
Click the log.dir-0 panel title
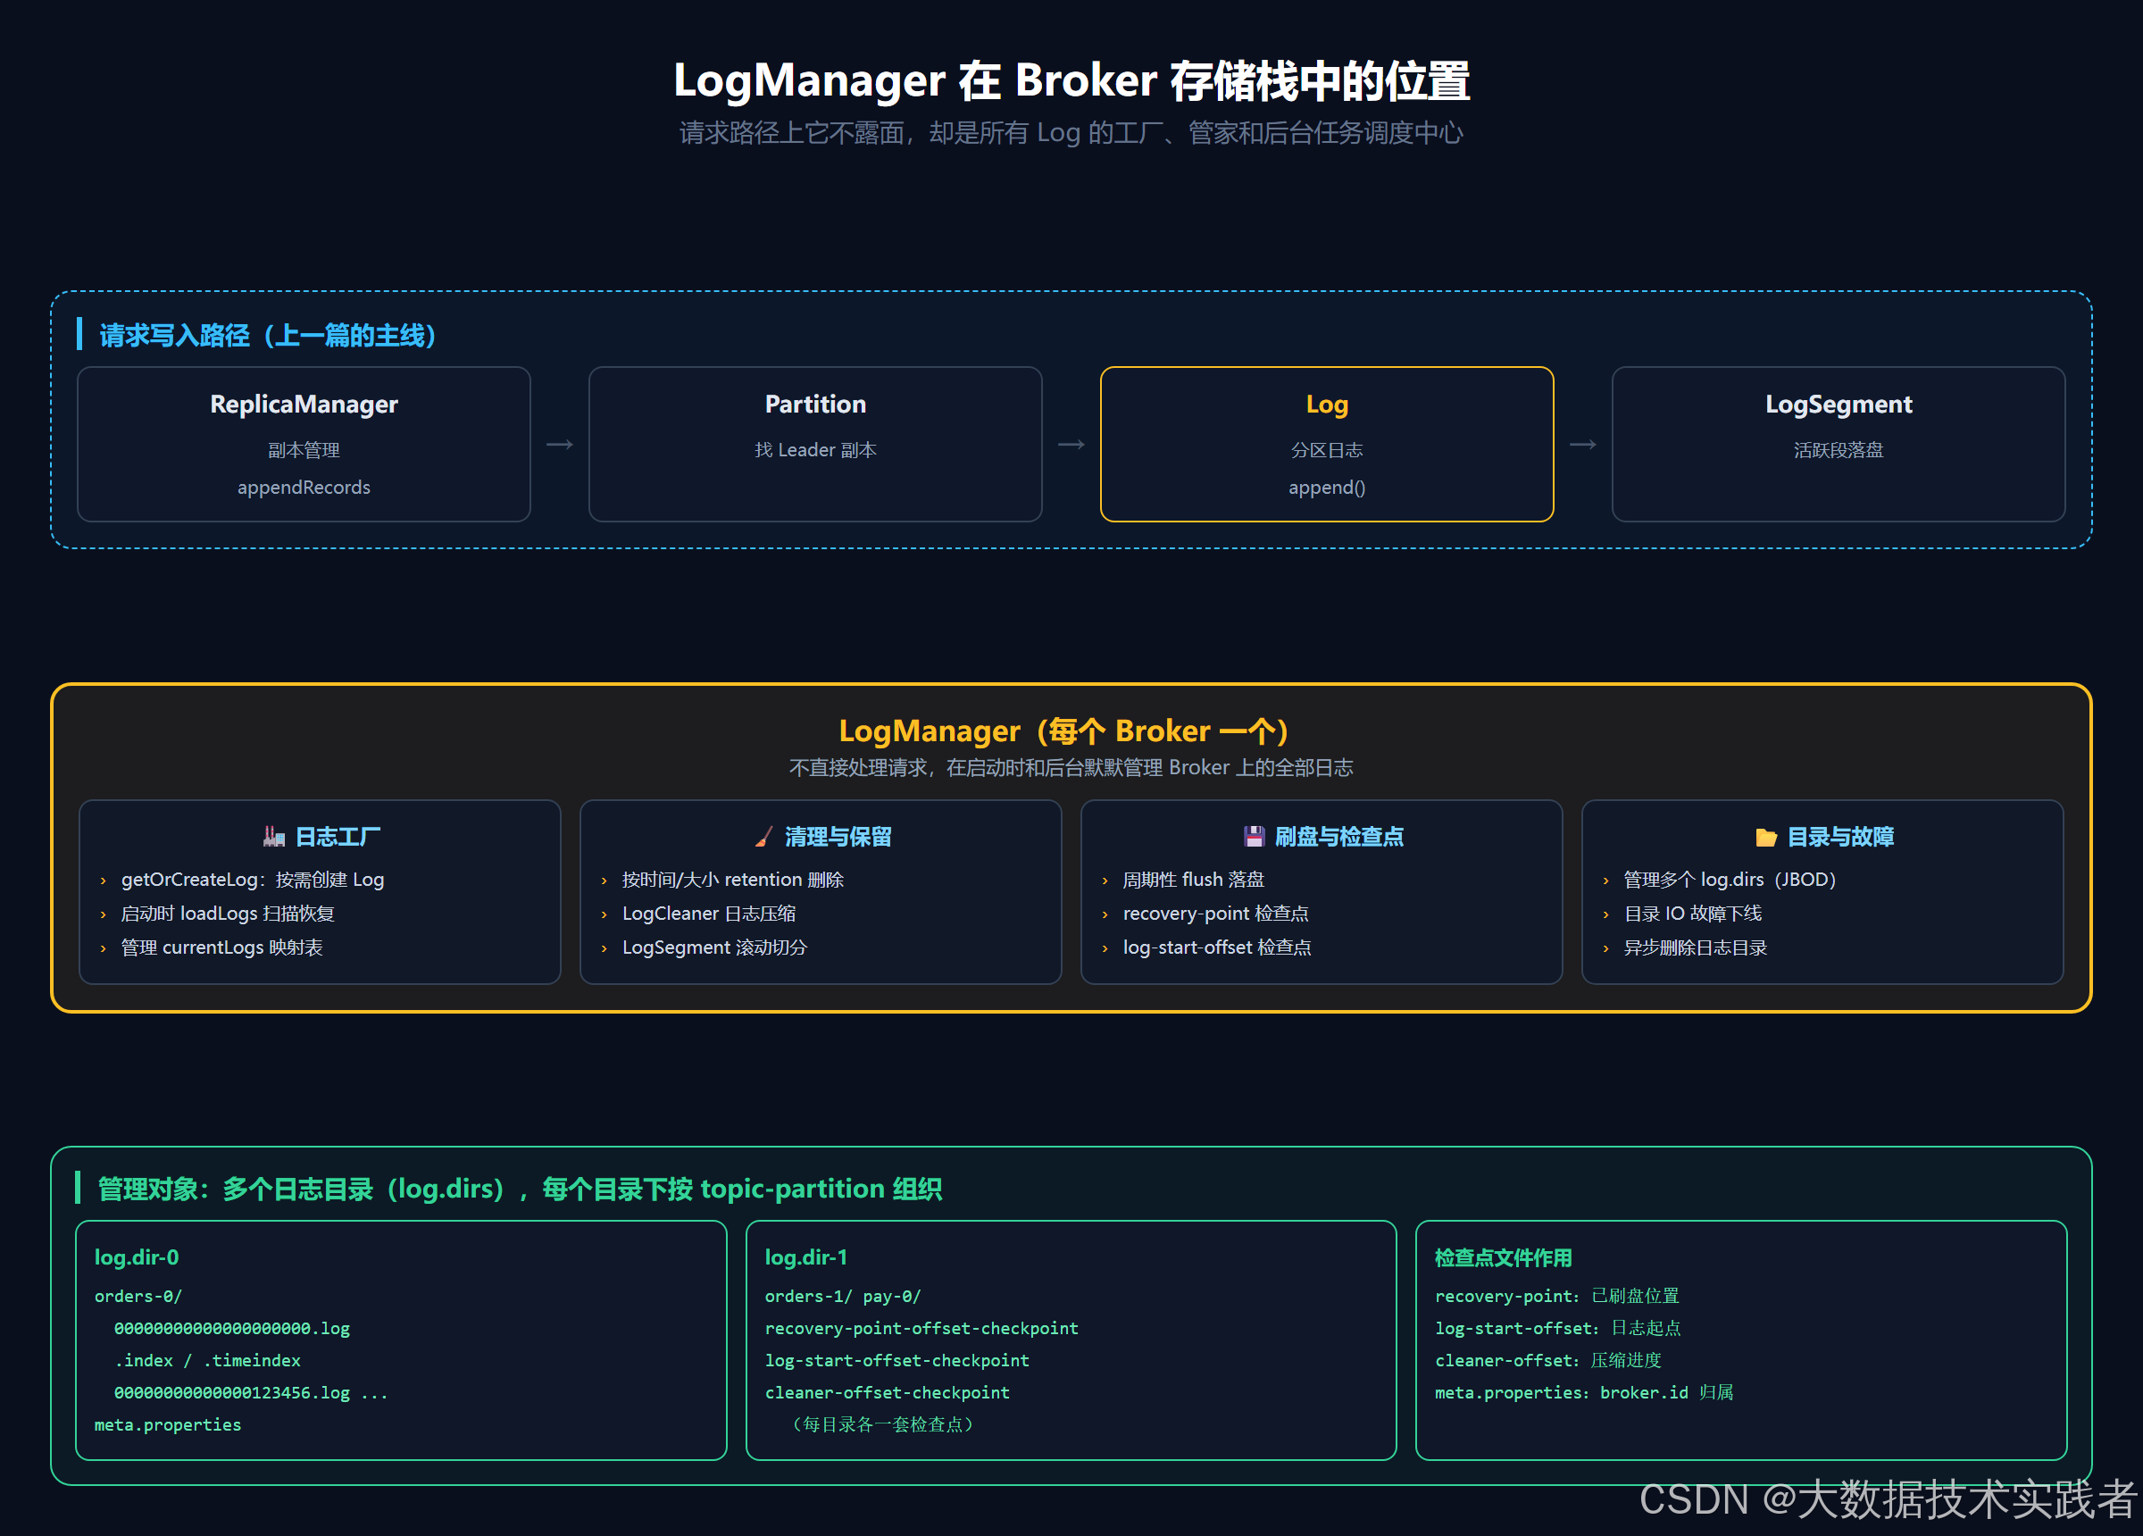coord(136,1257)
